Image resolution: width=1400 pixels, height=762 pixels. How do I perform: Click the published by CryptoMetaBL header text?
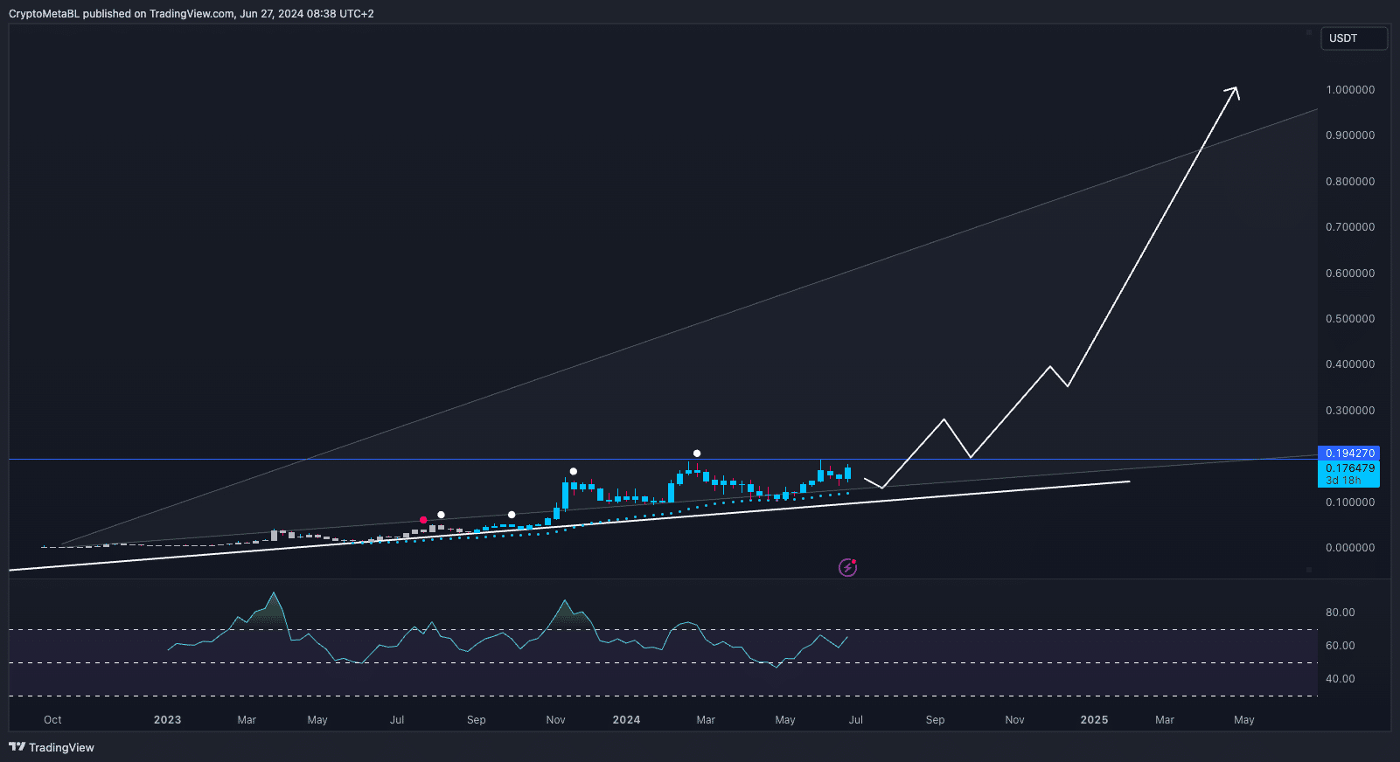(x=192, y=14)
